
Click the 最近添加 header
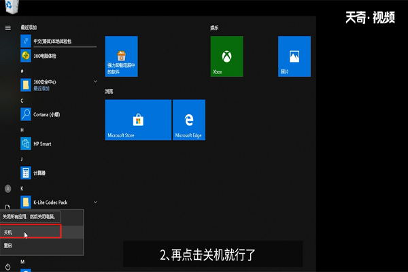point(29,27)
